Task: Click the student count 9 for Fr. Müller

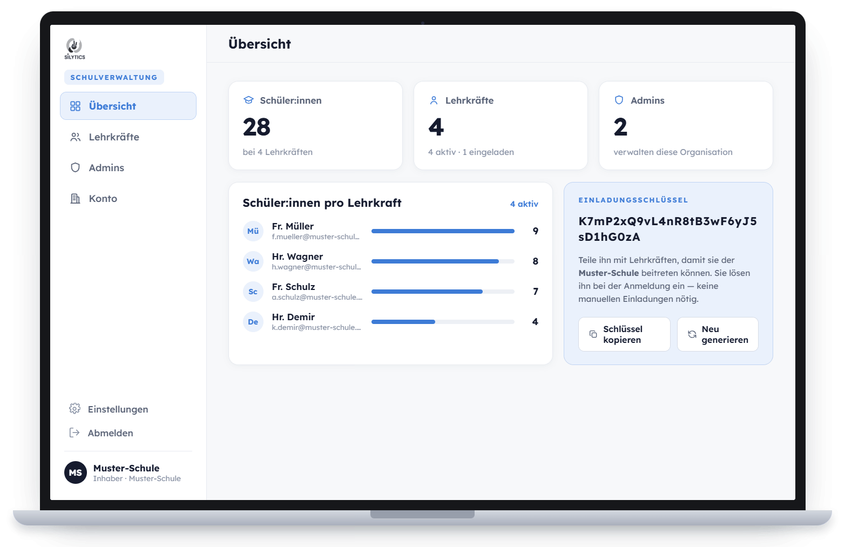Action: point(536,231)
